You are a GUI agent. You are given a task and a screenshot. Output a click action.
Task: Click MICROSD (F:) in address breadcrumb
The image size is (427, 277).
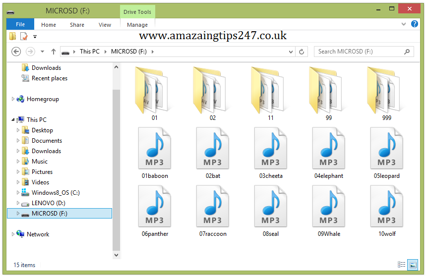129,52
